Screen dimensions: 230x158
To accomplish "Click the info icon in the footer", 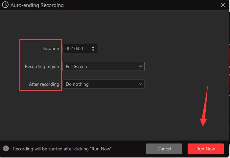I will (6, 149).
